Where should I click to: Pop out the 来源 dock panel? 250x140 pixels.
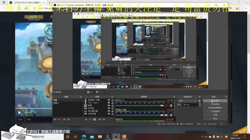[x=112, y=97]
